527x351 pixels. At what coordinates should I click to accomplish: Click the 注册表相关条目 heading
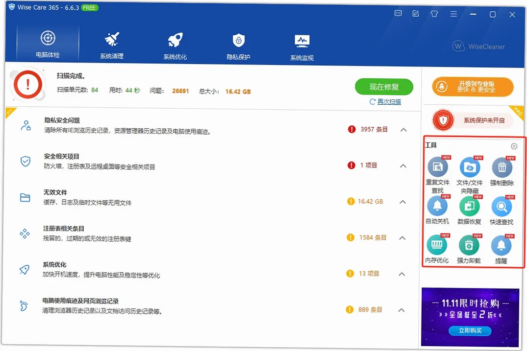point(64,229)
